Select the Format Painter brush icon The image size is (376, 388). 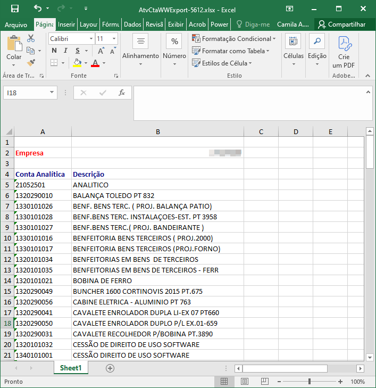pyautogui.click(x=31, y=63)
